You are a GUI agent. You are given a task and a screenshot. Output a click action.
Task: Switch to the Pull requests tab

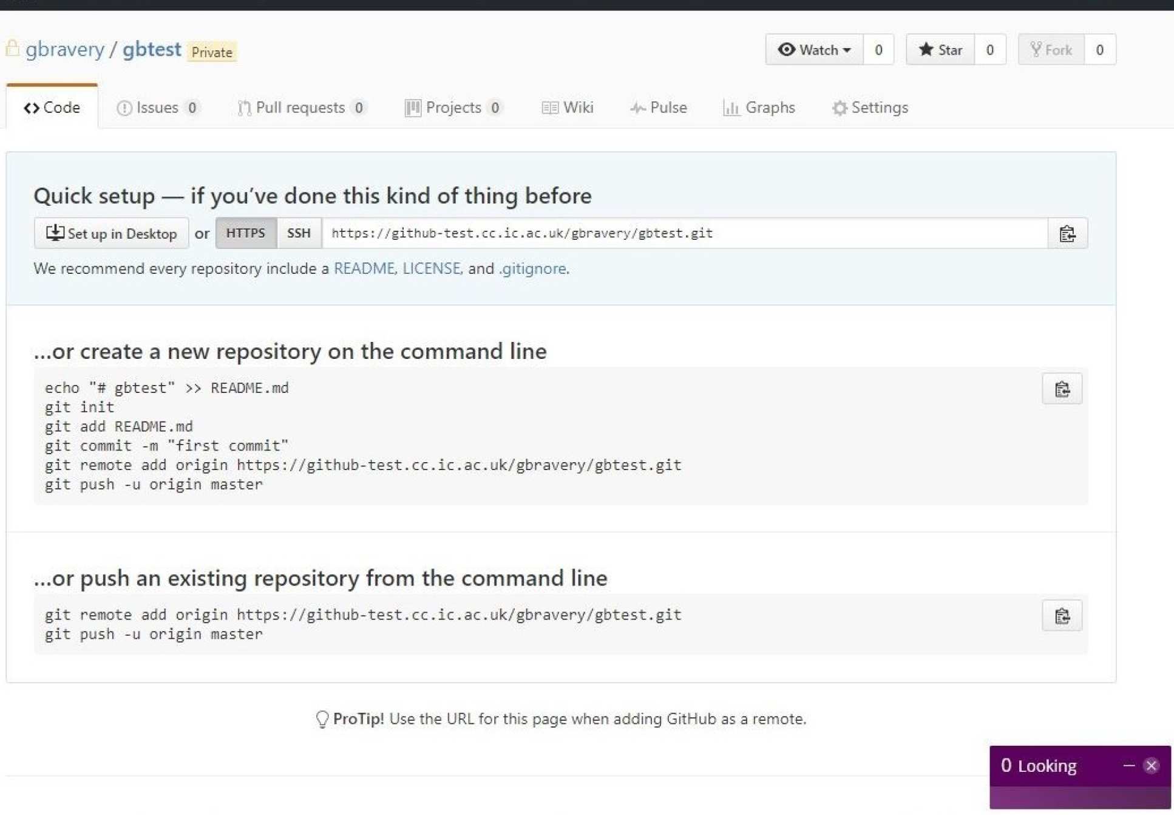(x=300, y=107)
